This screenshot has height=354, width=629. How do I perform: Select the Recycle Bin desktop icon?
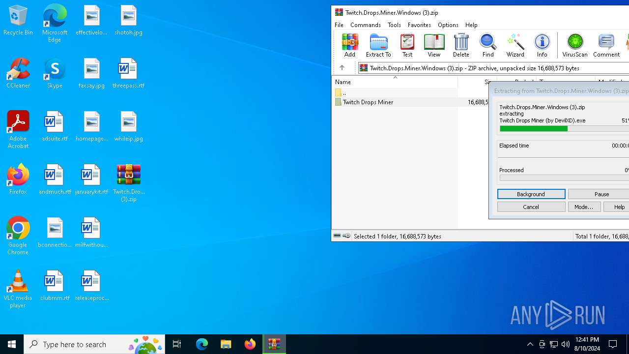pyautogui.click(x=18, y=20)
